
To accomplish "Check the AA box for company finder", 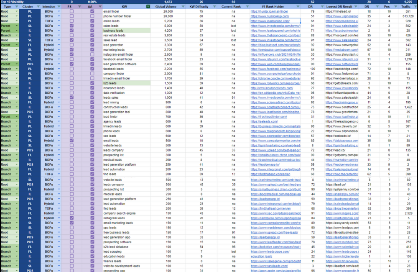I will [92, 74].
